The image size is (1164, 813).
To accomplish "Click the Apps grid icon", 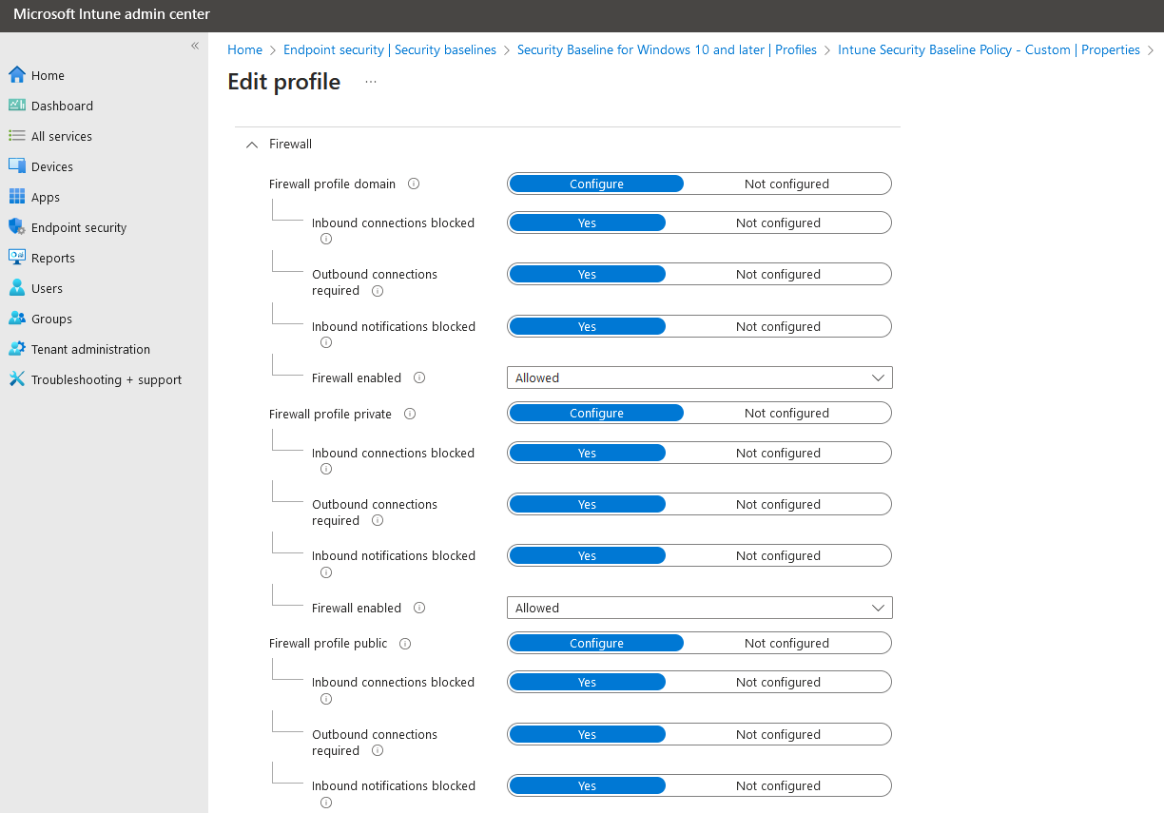I will (x=16, y=197).
